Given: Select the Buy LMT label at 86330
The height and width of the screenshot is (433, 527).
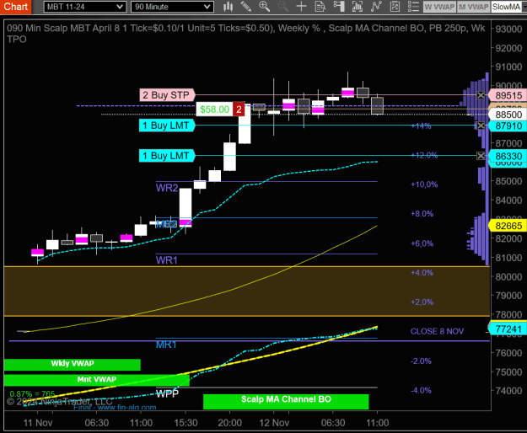Looking at the screenshot, I should coord(166,156).
